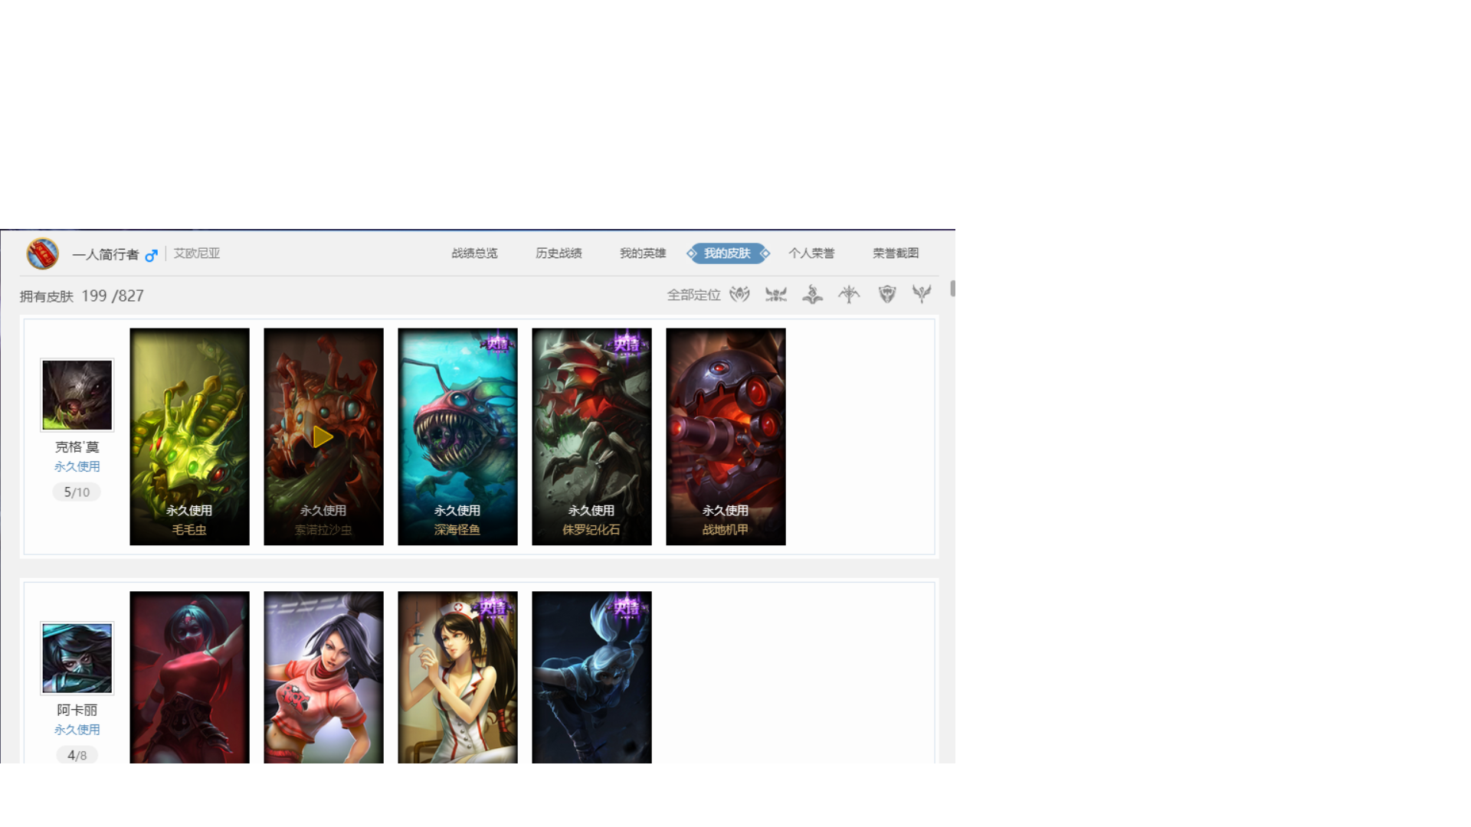
Task: Play the 索诺拉沙虫 skin preview button
Action: (323, 437)
